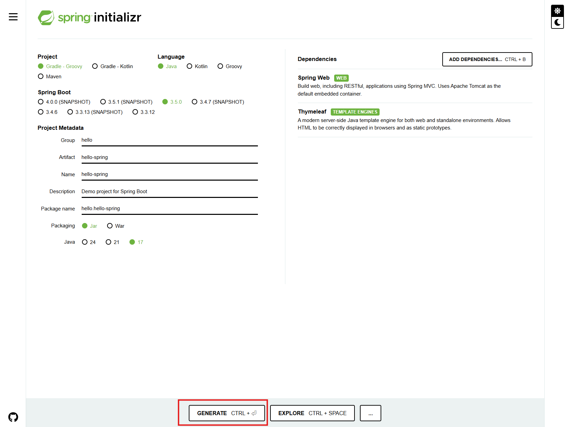Open the more options ellipsis button
This screenshot has height=427, width=568.
coord(370,413)
